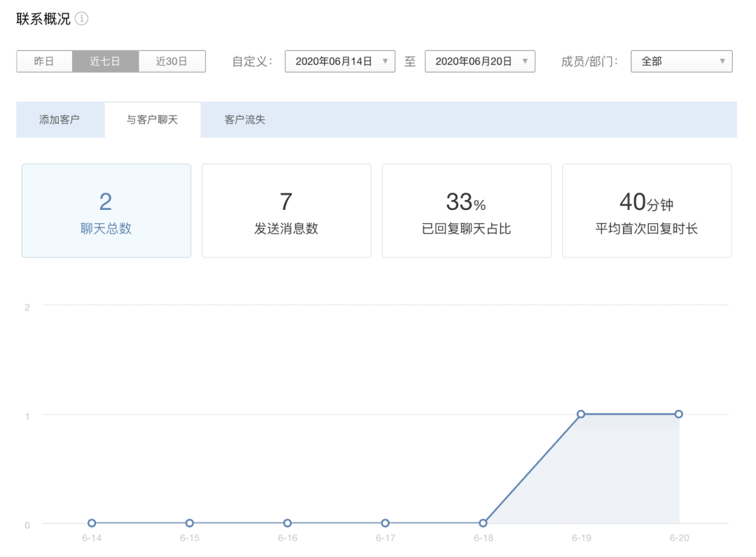
Task: Switch to the 与客户聊天 tab
Action: pos(152,120)
